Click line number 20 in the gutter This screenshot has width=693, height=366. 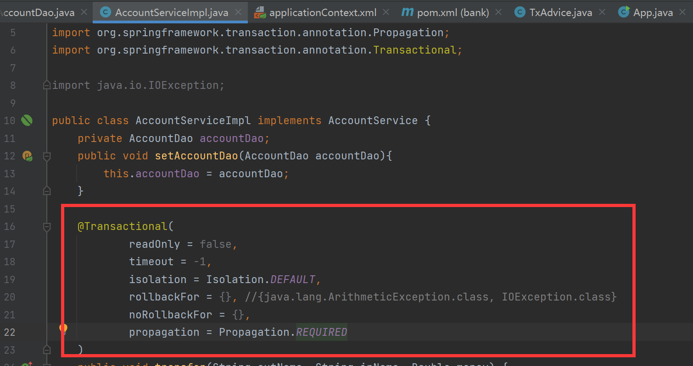coord(10,297)
